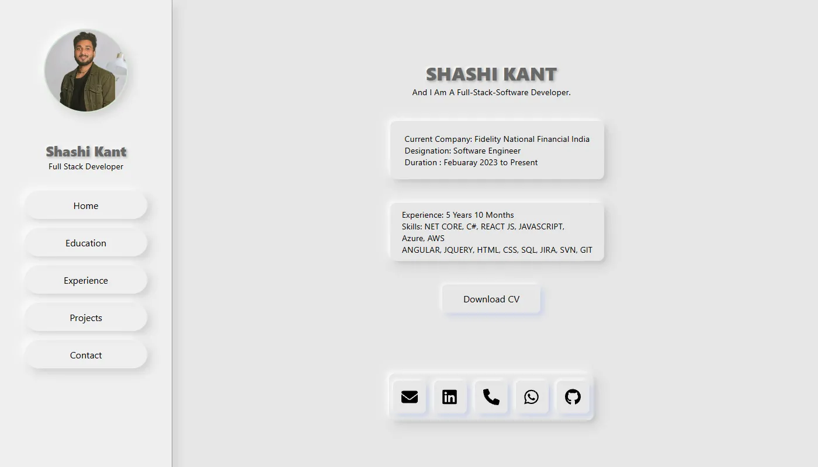The image size is (818, 467).
Task: Click the phone call icon
Action: click(491, 397)
